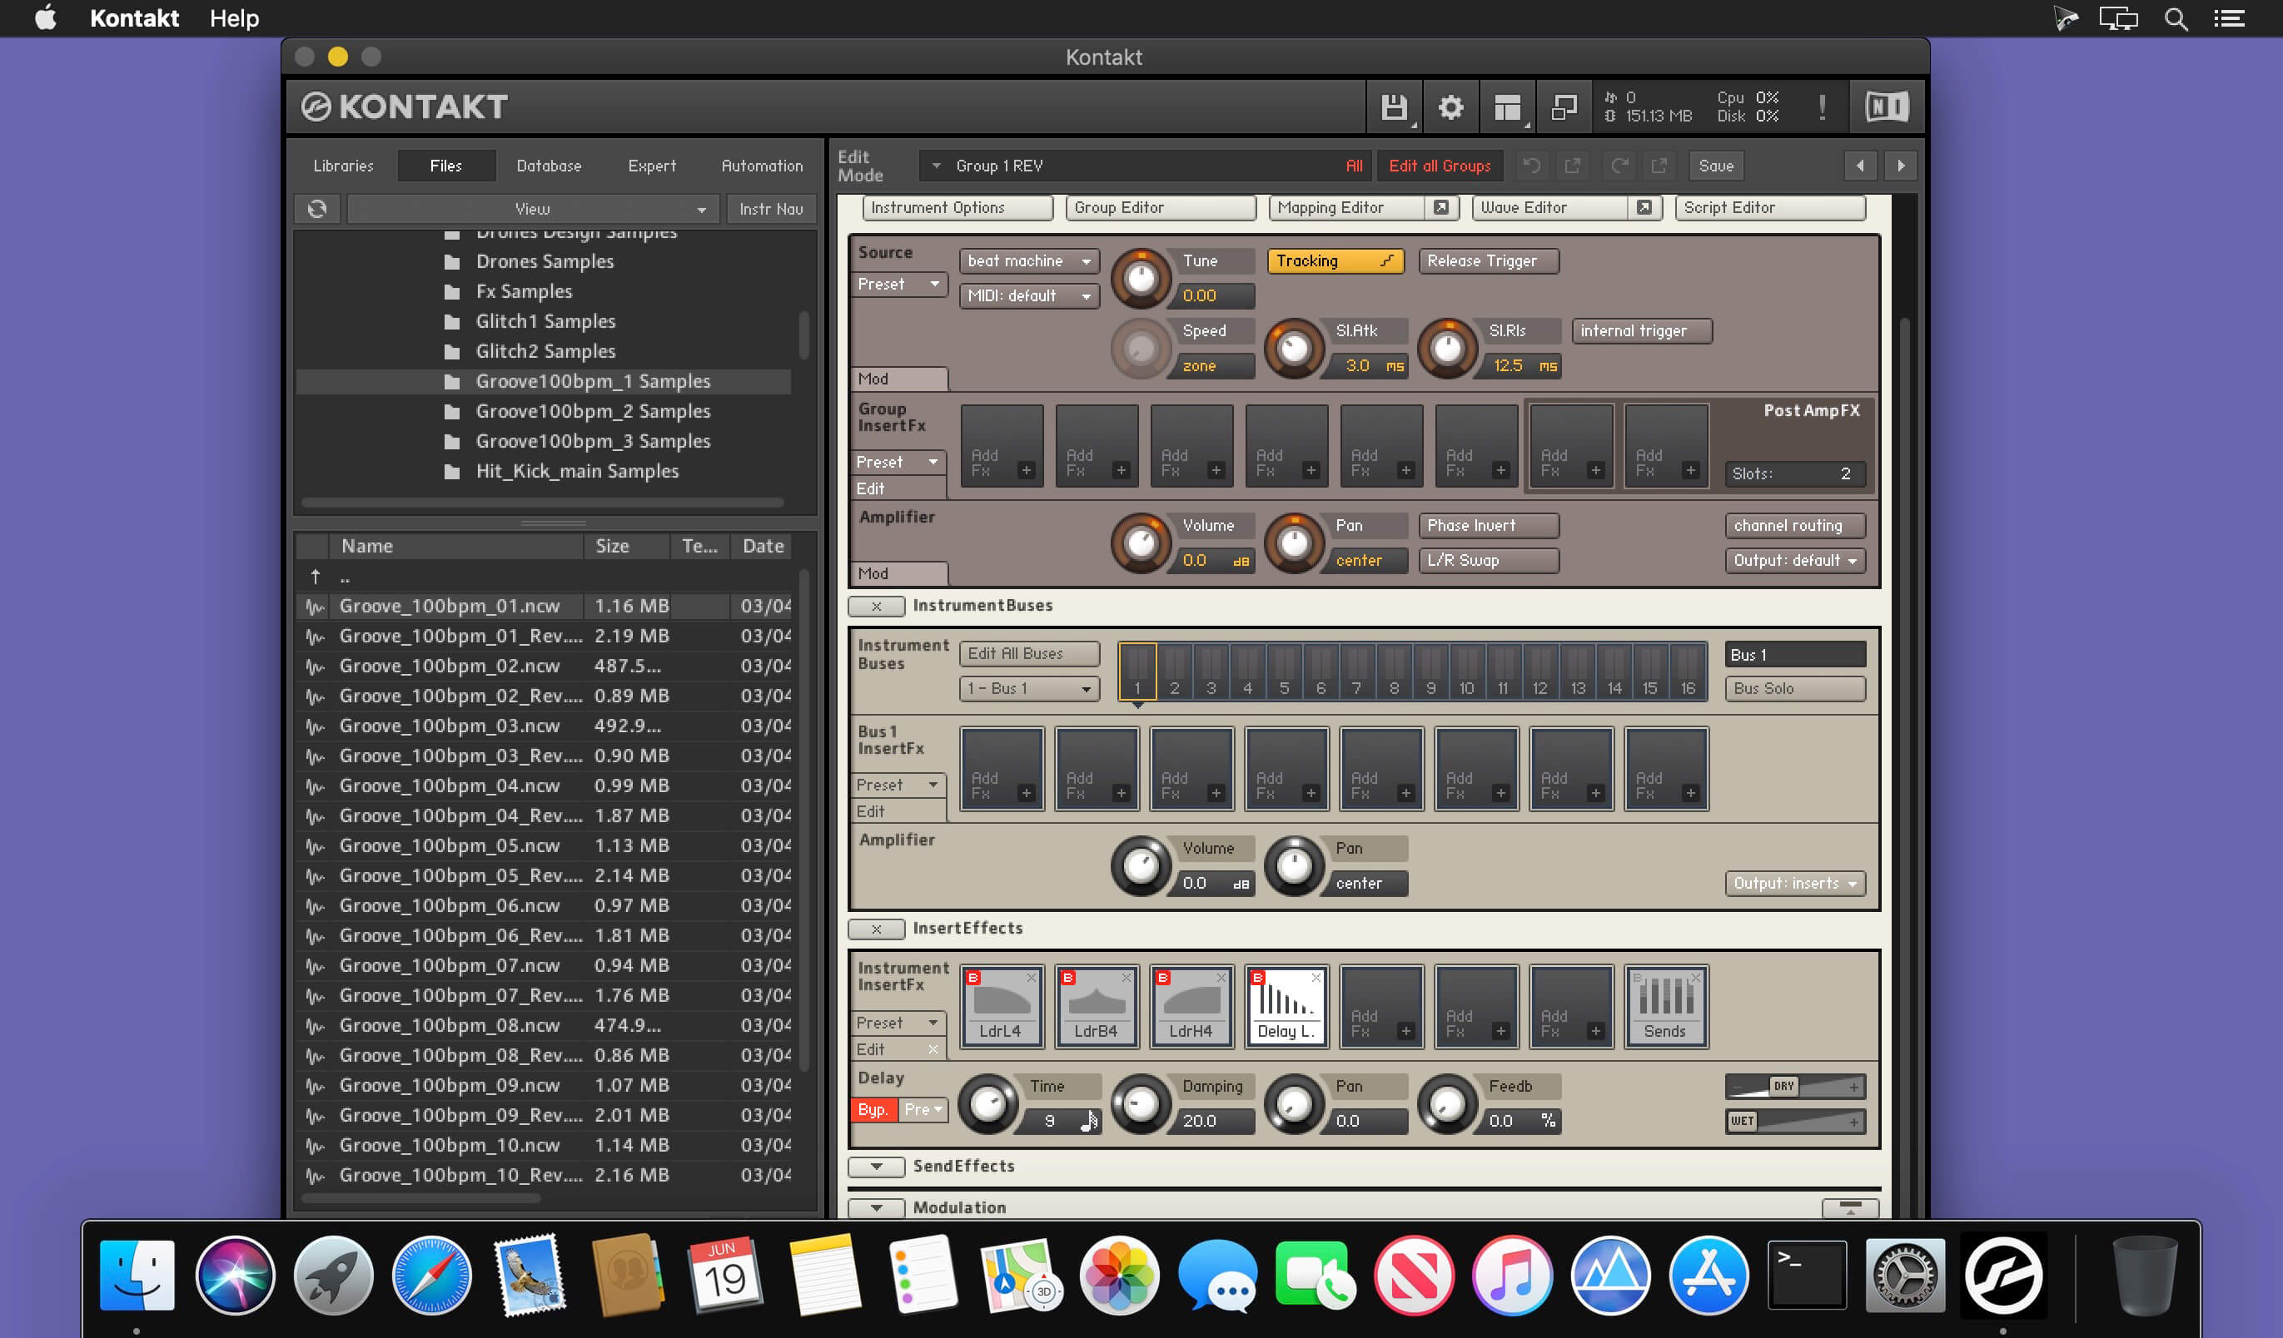
Task: Open the View dropdown in browser
Action: point(533,209)
